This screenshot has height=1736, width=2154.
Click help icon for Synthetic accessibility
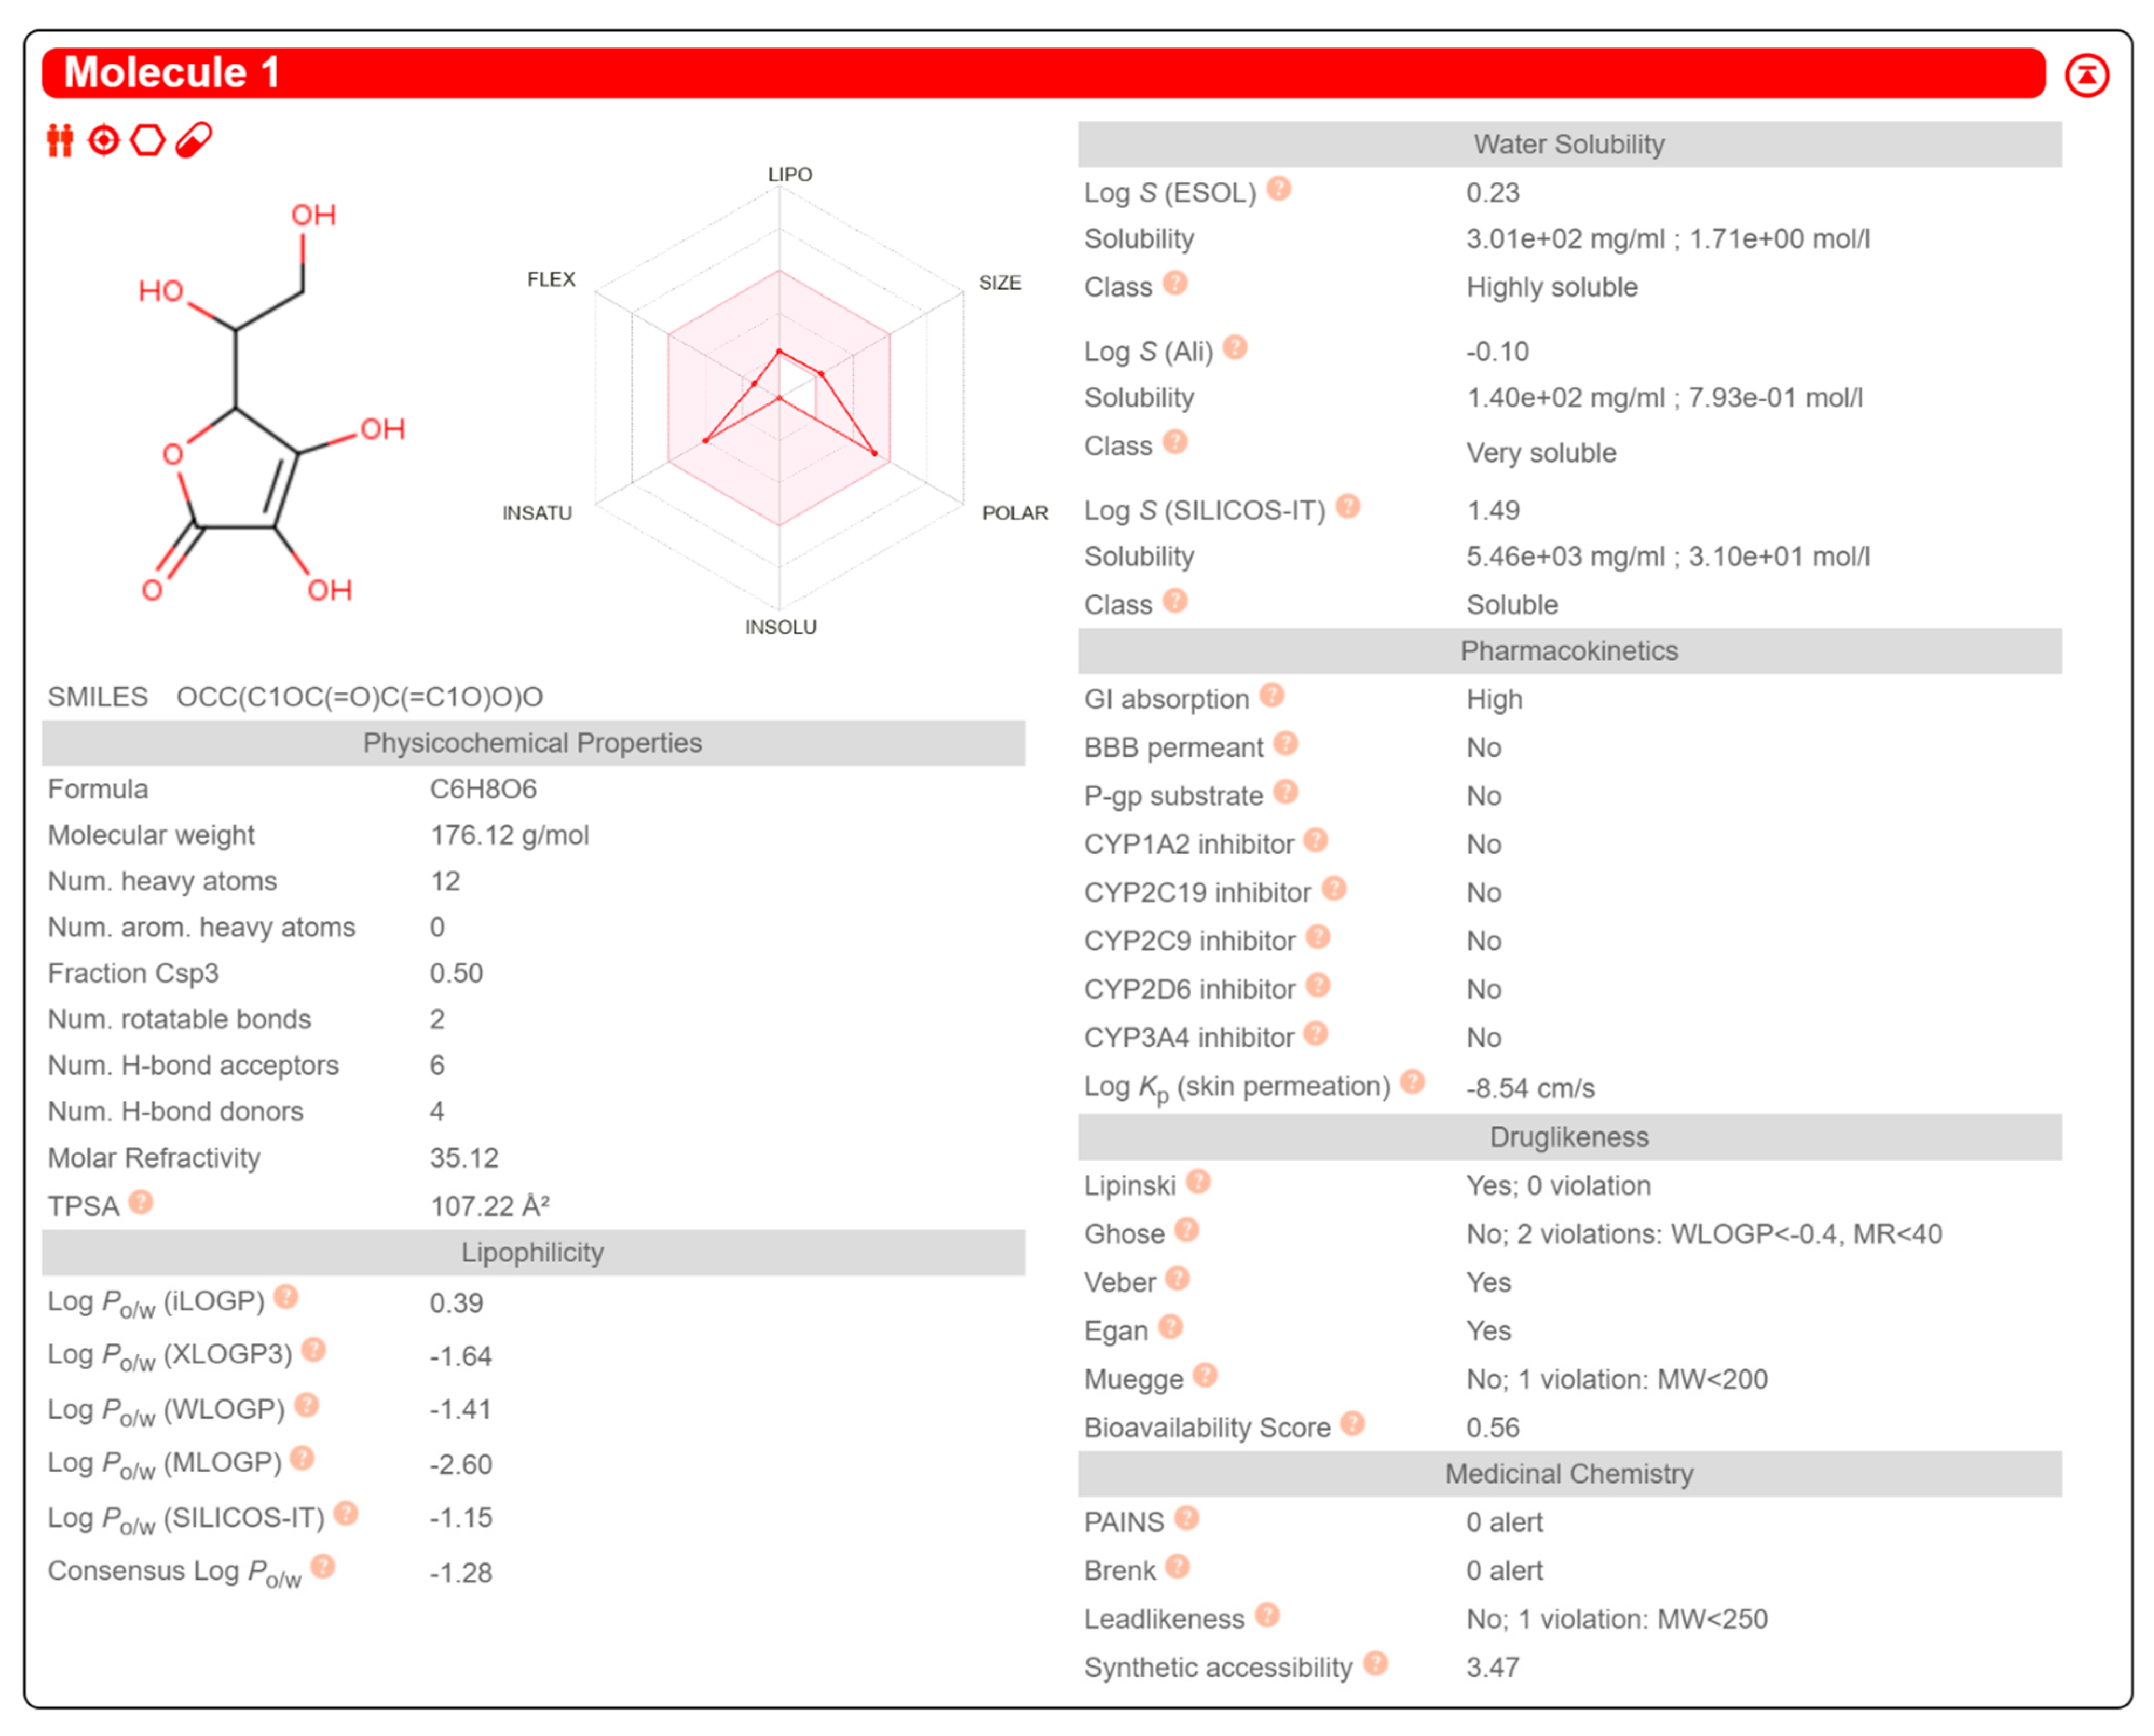1375,1663
